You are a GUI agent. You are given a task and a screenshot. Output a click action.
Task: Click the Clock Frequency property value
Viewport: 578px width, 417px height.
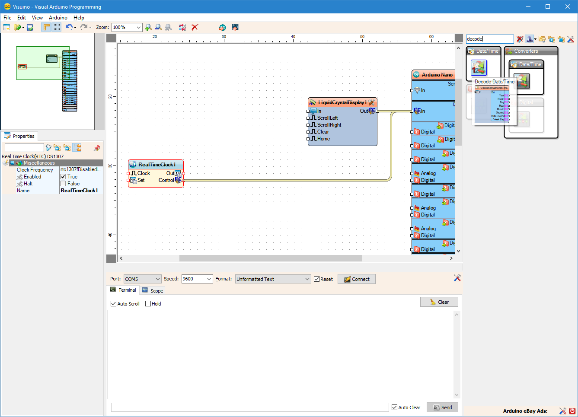[81, 170]
